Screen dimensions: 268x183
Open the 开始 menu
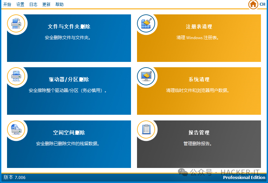[7, 4]
